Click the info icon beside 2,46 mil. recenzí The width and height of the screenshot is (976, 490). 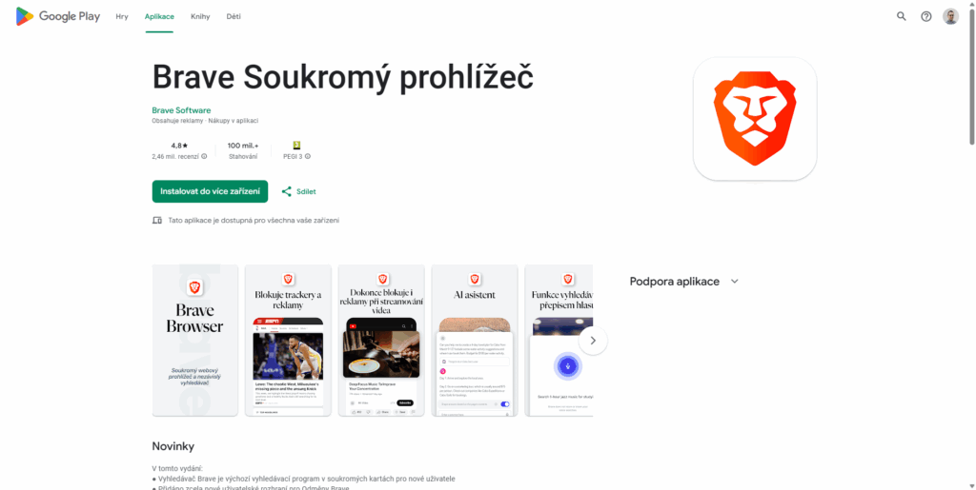point(204,156)
